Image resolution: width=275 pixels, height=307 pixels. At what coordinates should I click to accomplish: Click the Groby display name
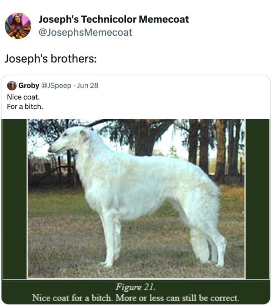[x=29, y=86]
